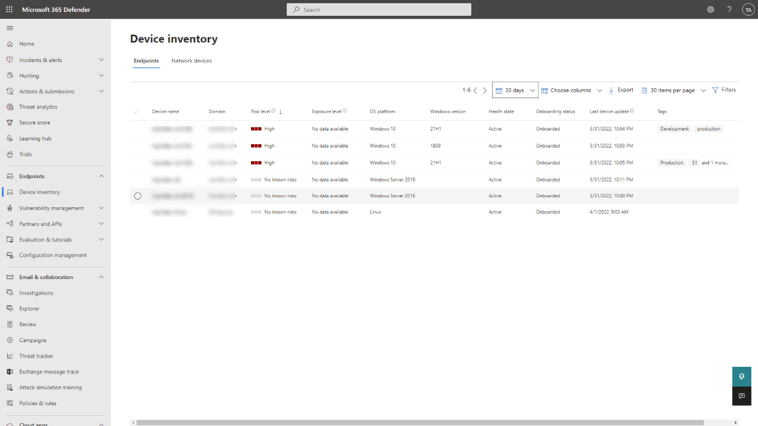Open the Microsoft 365 app launcher waffle icon
This screenshot has height=426, width=758.
pyautogui.click(x=8, y=9)
